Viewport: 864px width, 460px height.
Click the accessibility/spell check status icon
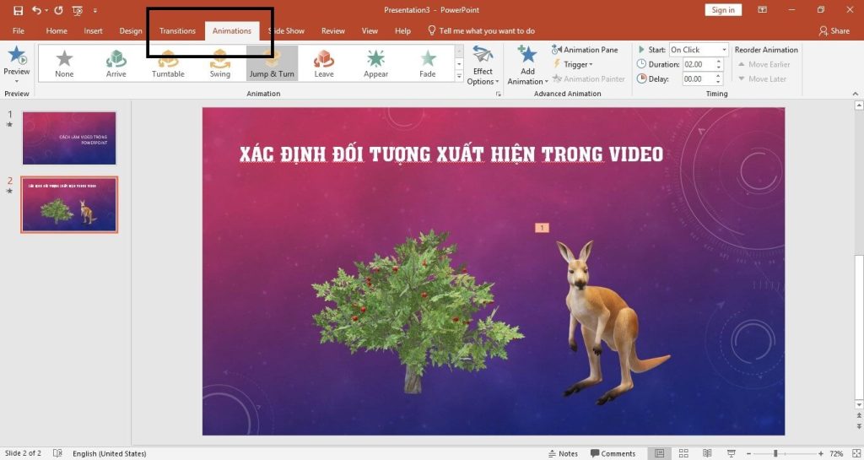[x=58, y=453]
